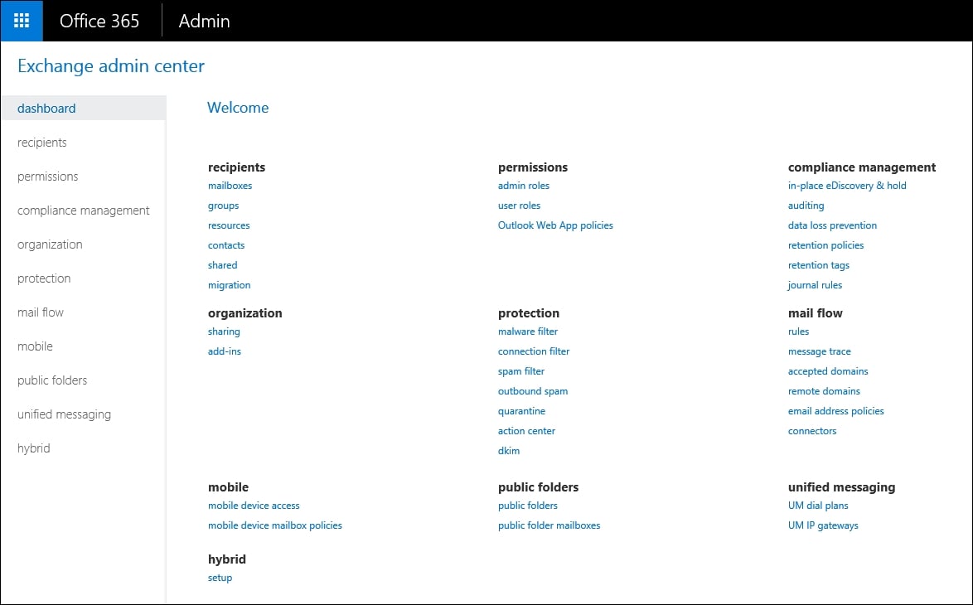This screenshot has width=973, height=605.
Task: Click the migration link
Action: pyautogui.click(x=229, y=285)
